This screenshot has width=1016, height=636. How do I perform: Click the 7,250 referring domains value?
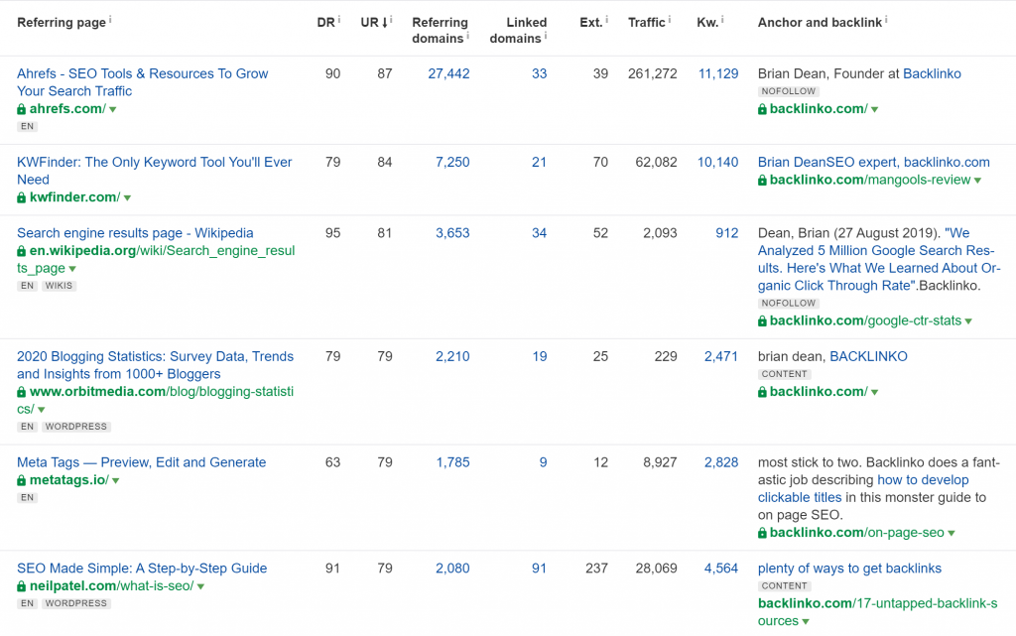point(452,163)
